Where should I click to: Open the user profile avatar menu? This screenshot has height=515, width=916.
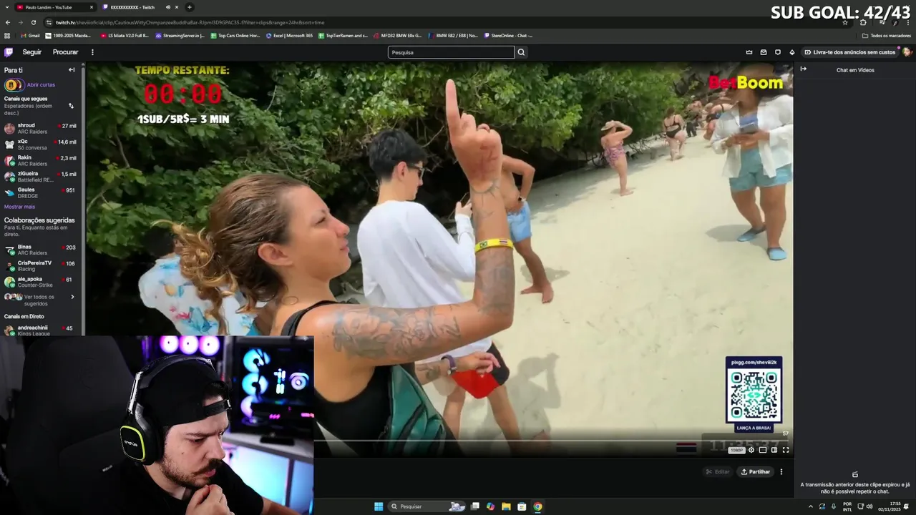pos(907,52)
